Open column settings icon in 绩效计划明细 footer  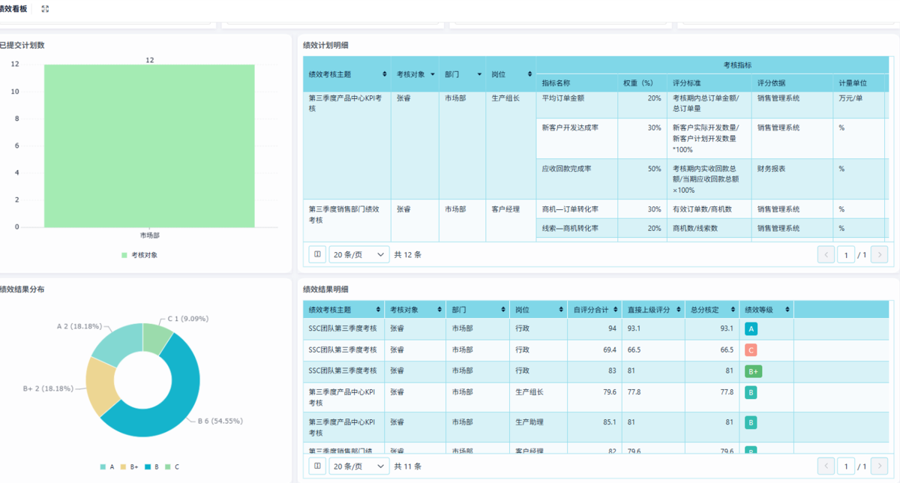click(317, 254)
